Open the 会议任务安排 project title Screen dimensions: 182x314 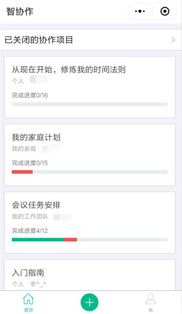tap(36, 205)
